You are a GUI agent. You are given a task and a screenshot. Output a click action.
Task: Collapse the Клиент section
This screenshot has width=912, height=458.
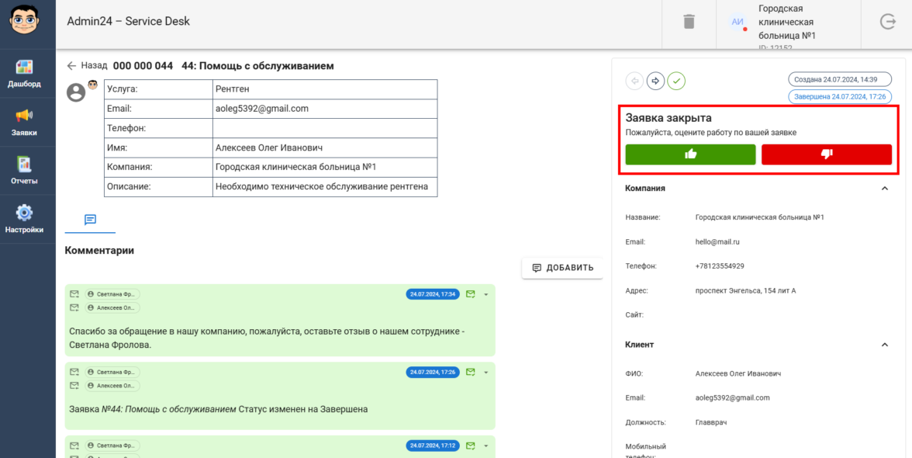884,345
